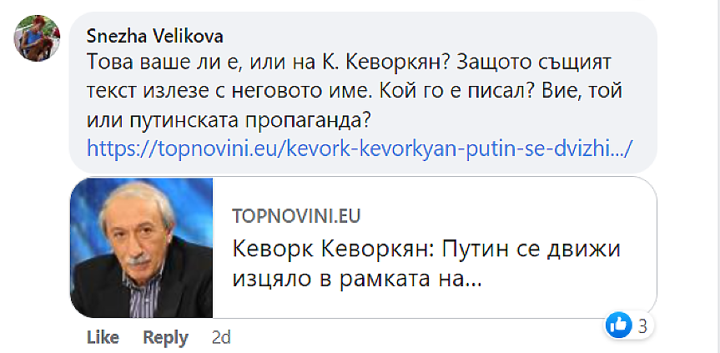Click the link preview photo of the man

[141, 248]
